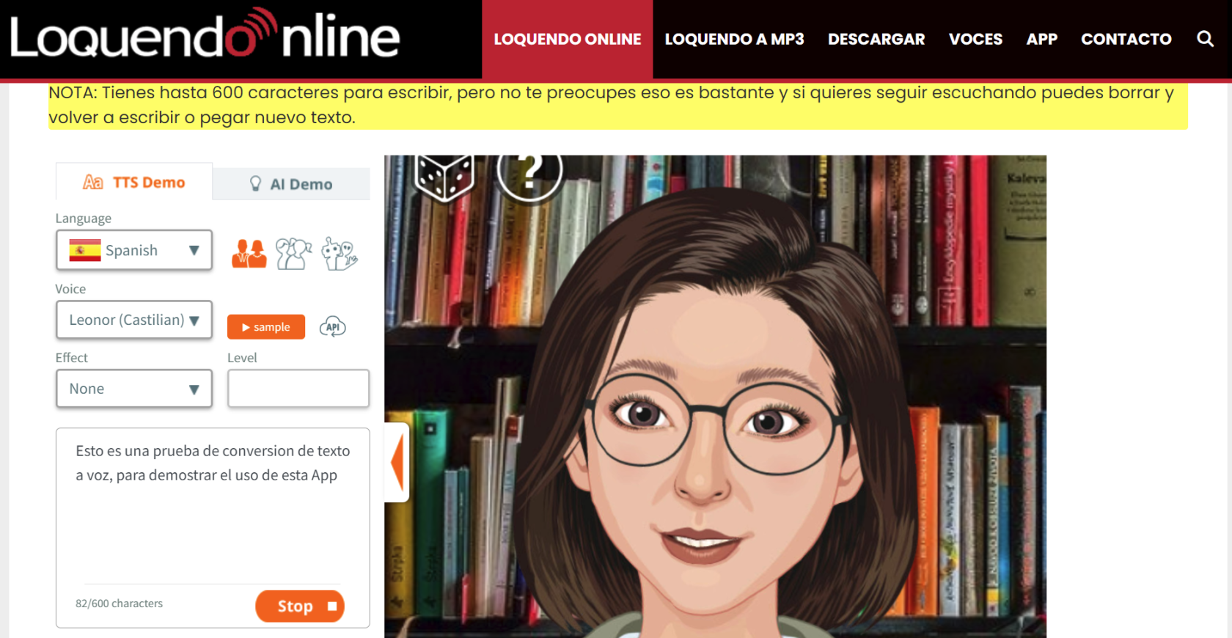The image size is (1232, 638).
Task: Select the character voices icon
Action: coord(294,254)
